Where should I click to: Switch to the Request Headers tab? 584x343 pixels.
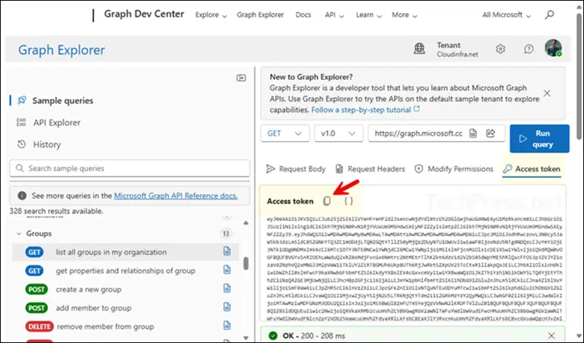click(369, 169)
